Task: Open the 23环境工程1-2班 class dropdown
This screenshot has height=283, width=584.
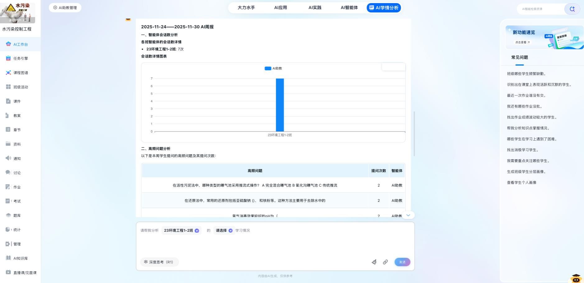Action: pos(181,230)
